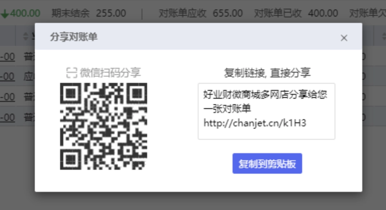
Task: Click the cut-off 对账单欠 summary label
Action: (367, 13)
